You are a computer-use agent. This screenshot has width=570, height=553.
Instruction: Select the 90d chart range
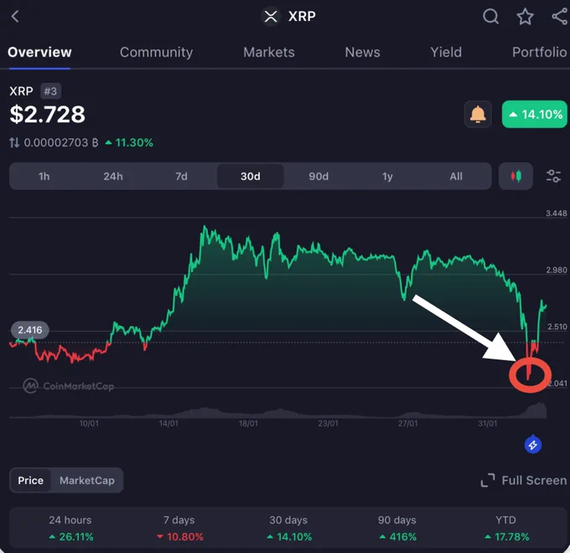point(319,176)
